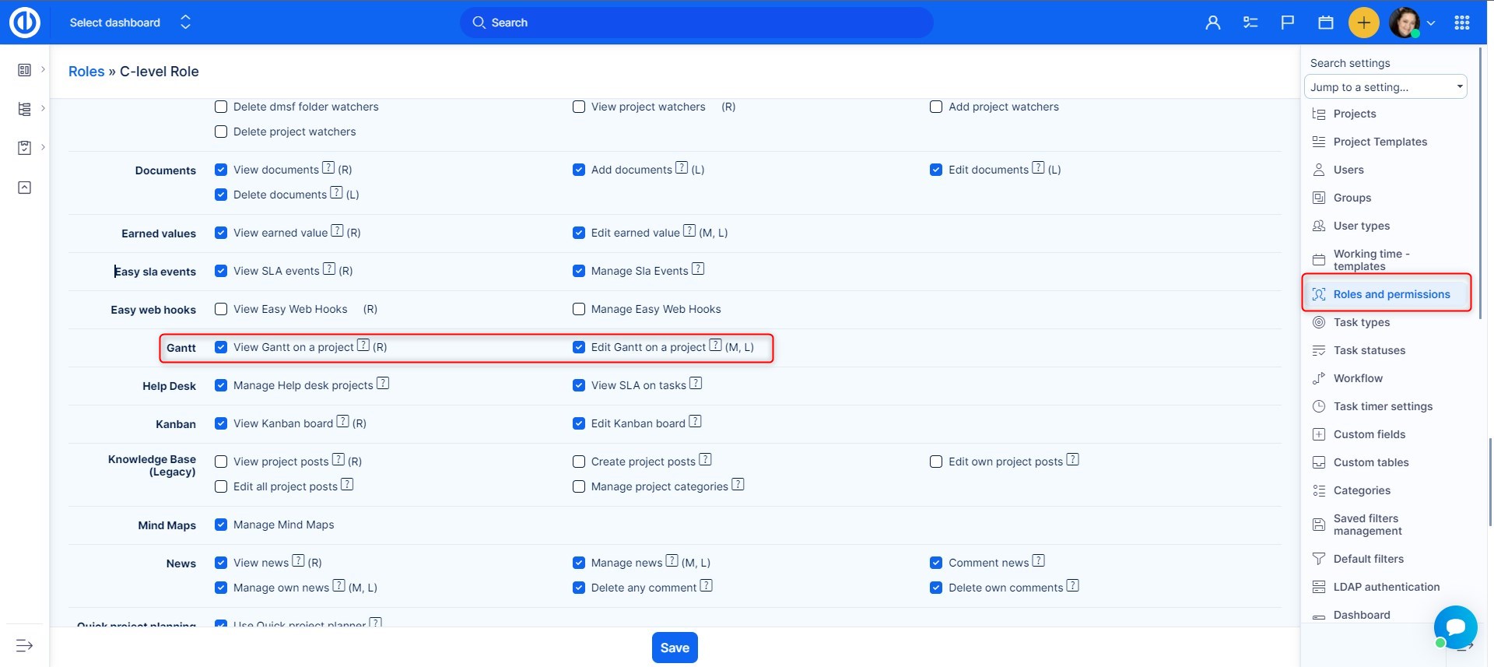Image resolution: width=1494 pixels, height=667 pixels.
Task: Open Roles and permissions settings
Action: [1391, 294]
